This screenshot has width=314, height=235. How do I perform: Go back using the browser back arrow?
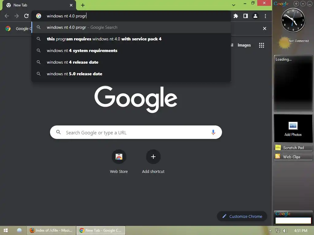pyautogui.click(x=7, y=16)
